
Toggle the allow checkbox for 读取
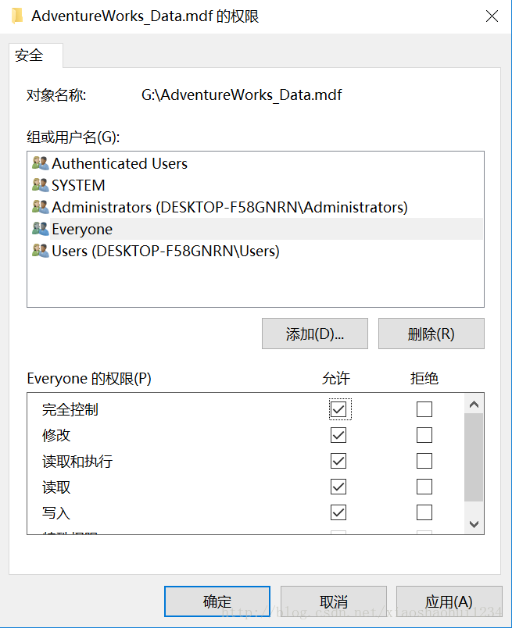[338, 487]
